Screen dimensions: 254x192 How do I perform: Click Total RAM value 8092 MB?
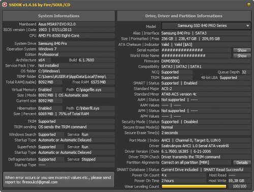click(x=46, y=82)
